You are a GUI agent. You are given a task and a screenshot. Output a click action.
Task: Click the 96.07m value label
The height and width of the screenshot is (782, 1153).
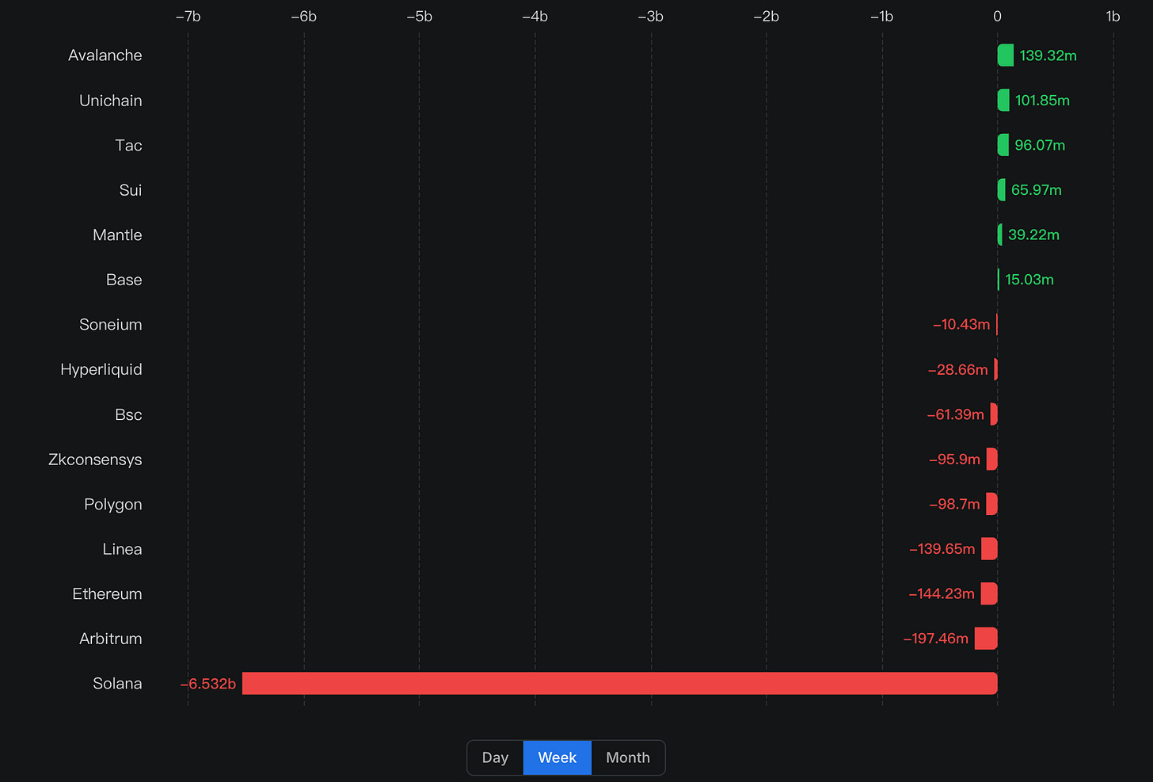coord(1040,145)
